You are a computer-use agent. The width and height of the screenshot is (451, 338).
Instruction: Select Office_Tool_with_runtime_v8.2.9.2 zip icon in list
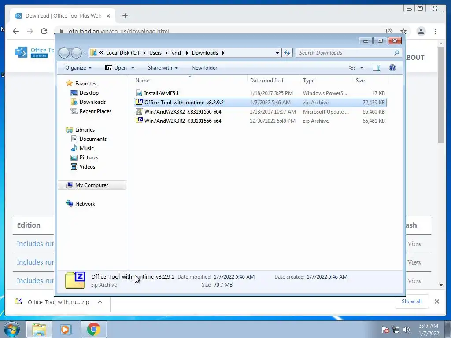pyautogui.click(x=139, y=102)
